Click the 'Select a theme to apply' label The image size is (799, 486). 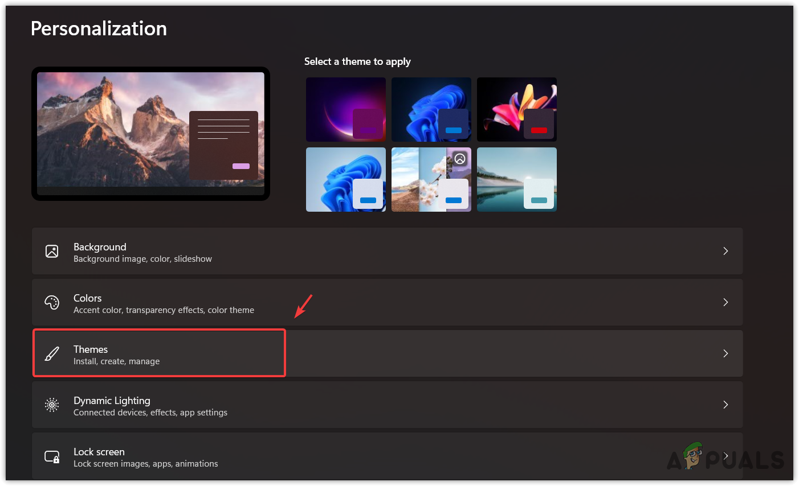pyautogui.click(x=357, y=61)
